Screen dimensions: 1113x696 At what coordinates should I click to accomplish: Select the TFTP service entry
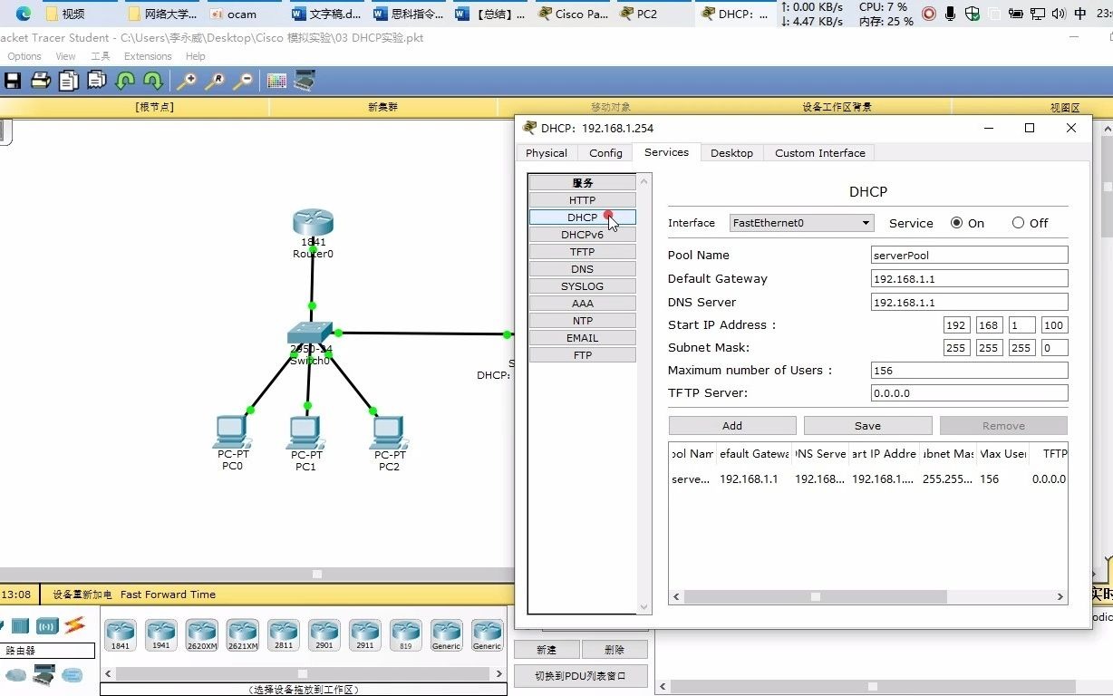tap(582, 251)
